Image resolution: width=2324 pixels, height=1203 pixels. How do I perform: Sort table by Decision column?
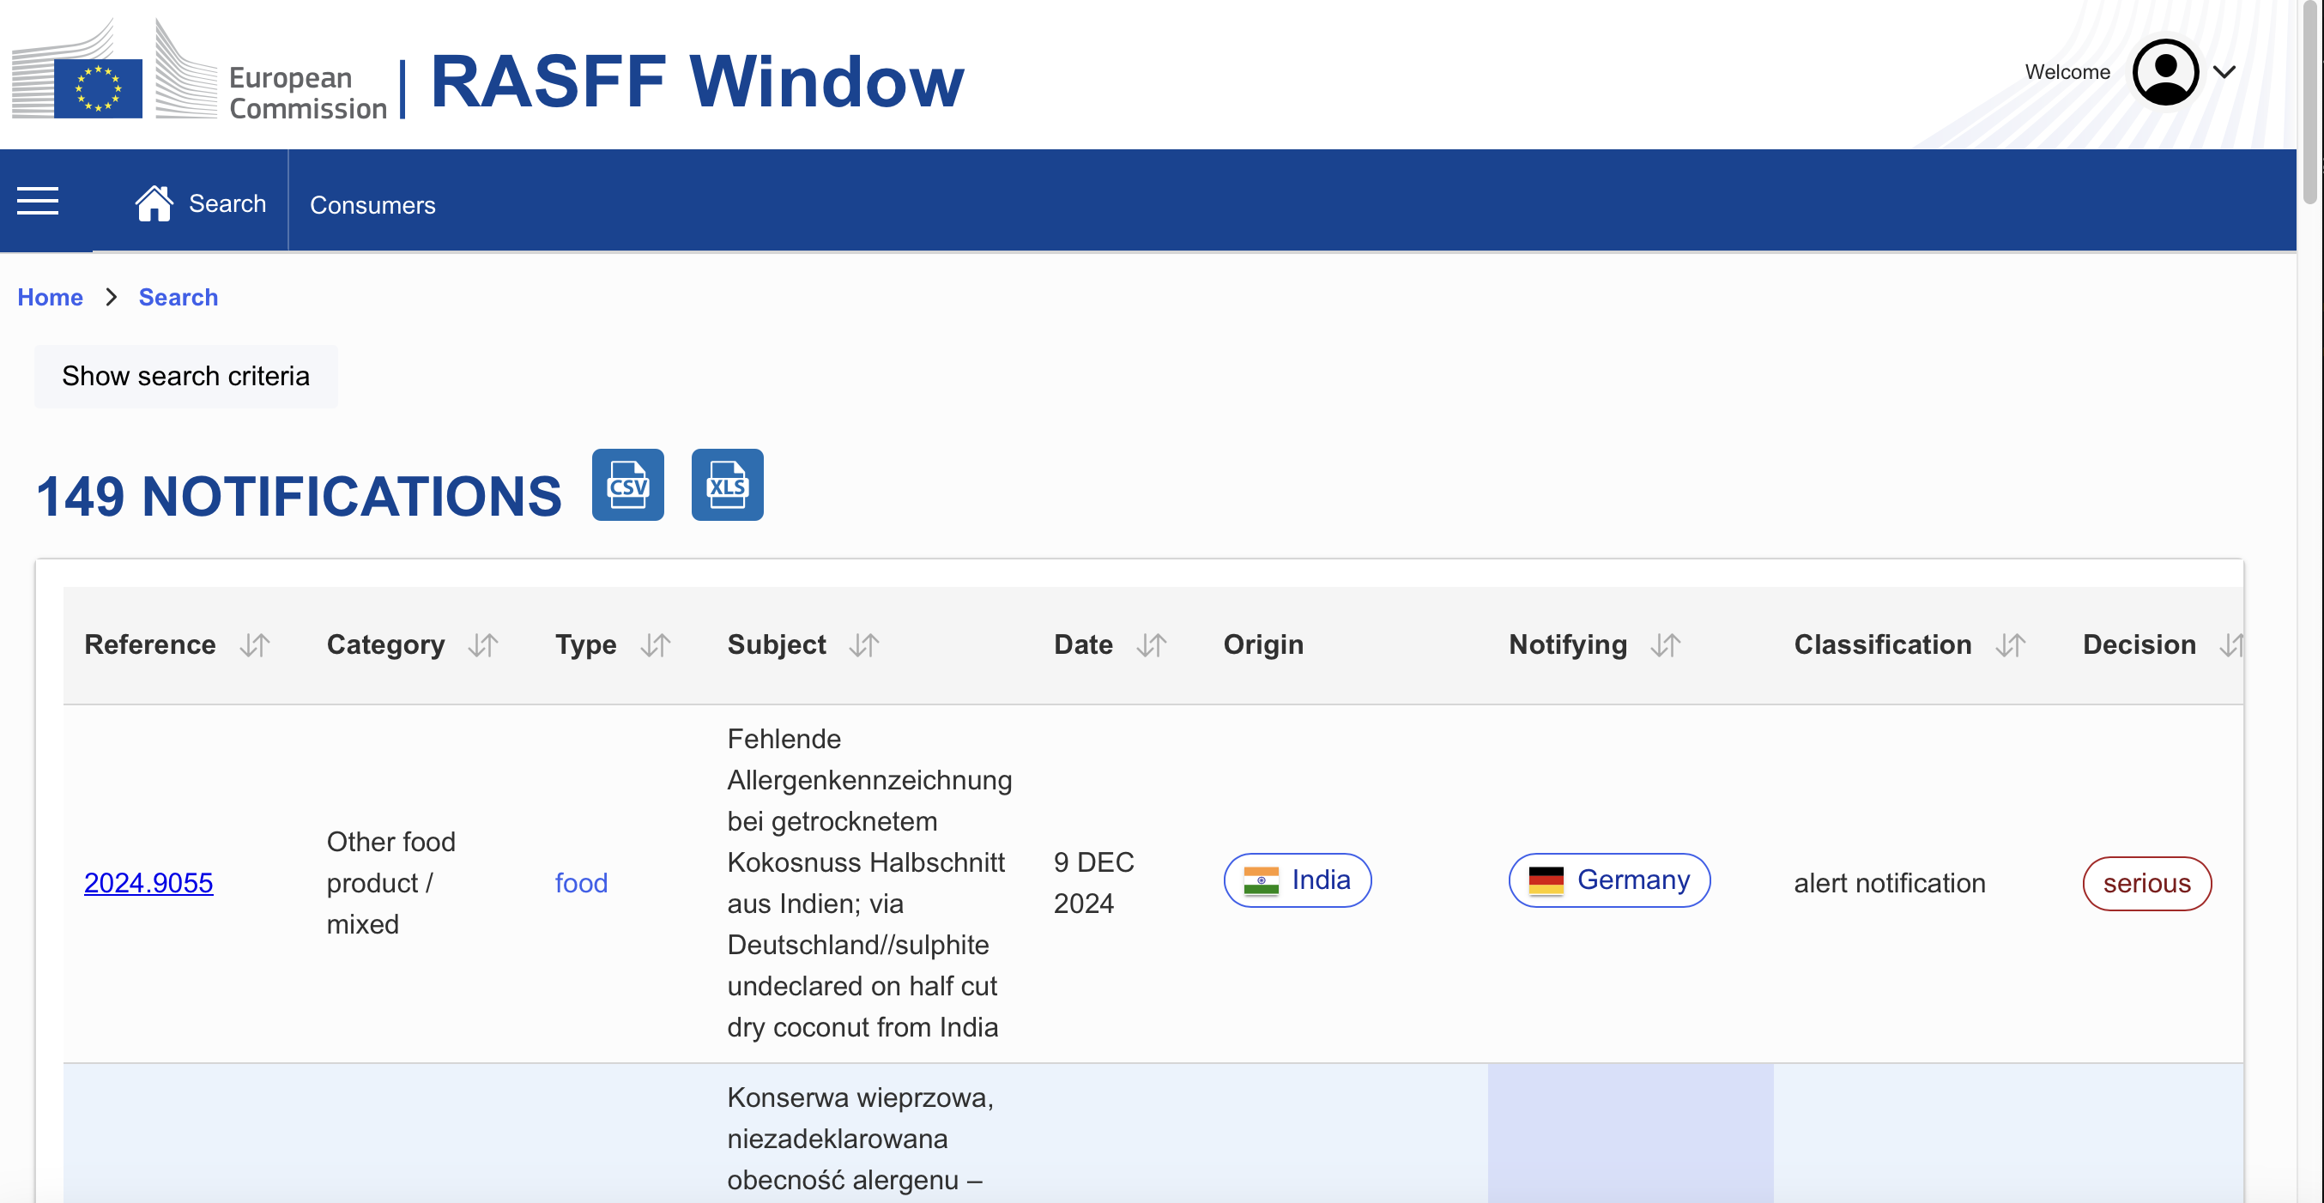[x=2231, y=644]
